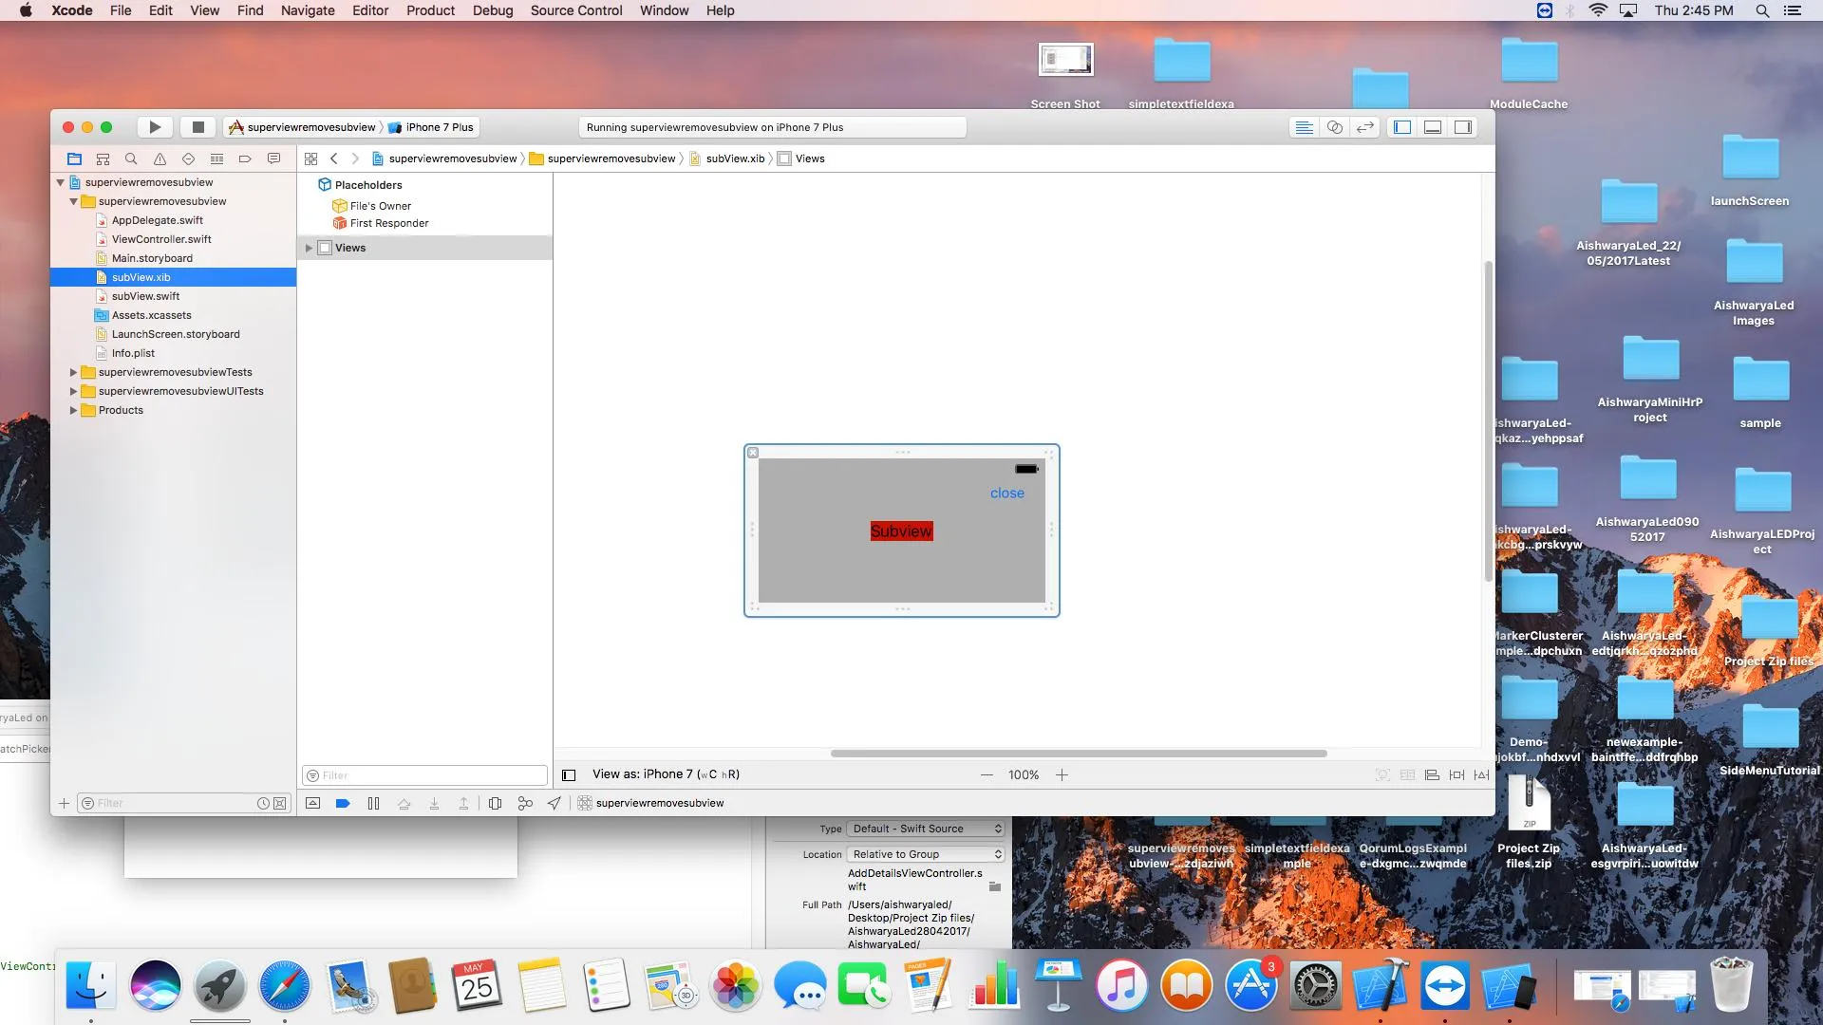Open the Source Control menu
The width and height of the screenshot is (1823, 1025).
click(x=575, y=10)
